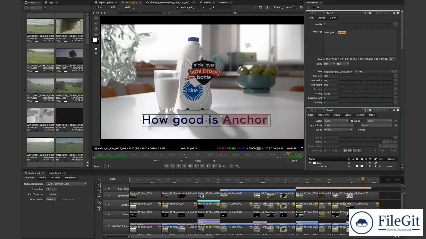
Task: Click the topmost paint tool icon beside viewer
Action: [96, 18]
